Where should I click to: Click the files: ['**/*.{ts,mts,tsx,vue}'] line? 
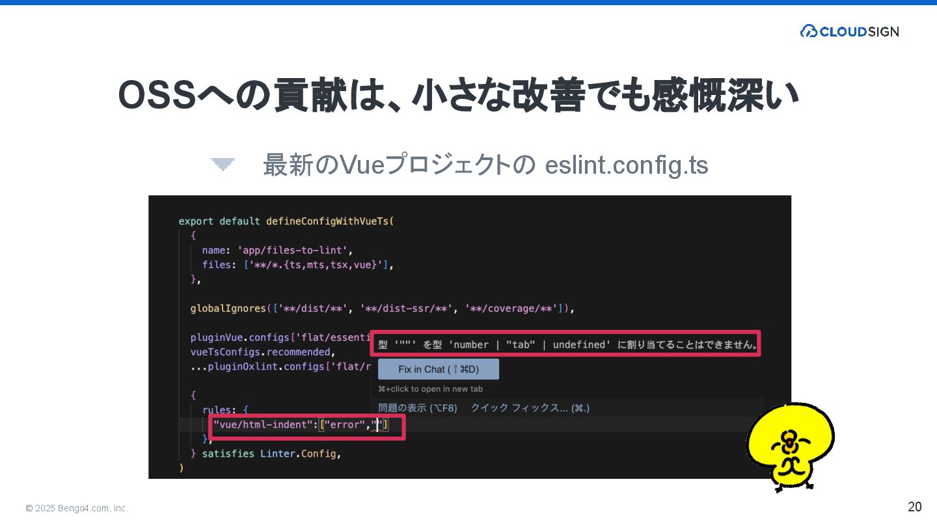tap(298, 265)
